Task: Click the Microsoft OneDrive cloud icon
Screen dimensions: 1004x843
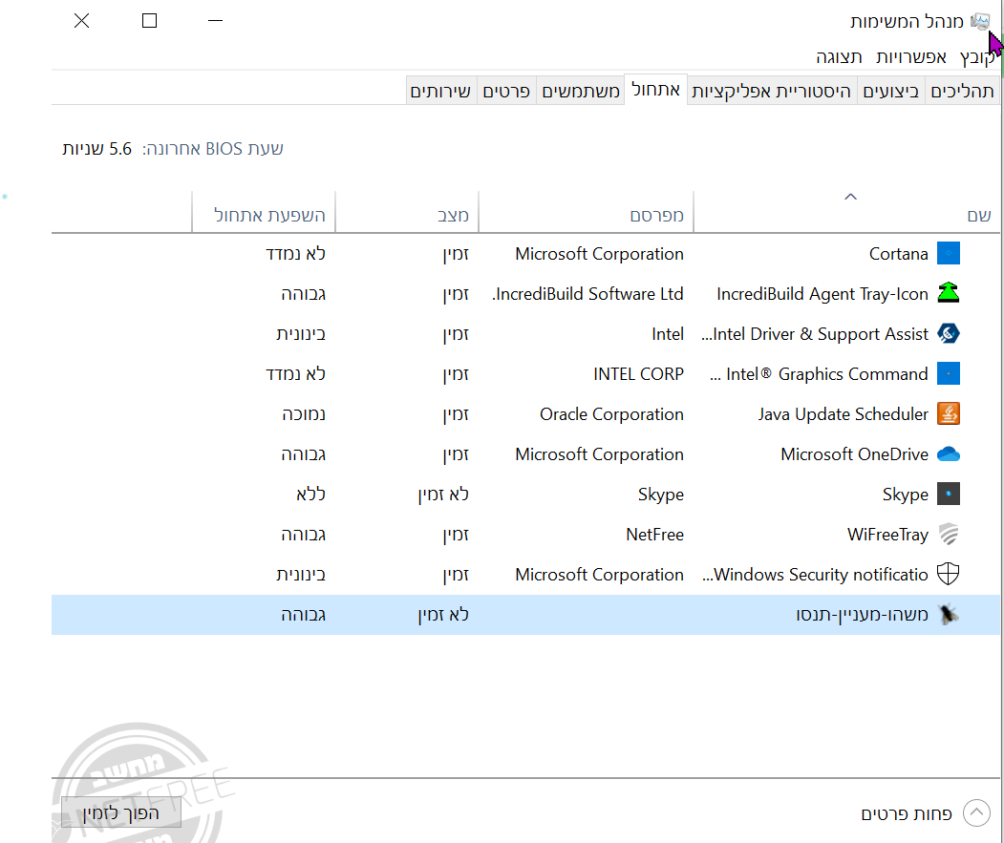Action: coord(948,454)
